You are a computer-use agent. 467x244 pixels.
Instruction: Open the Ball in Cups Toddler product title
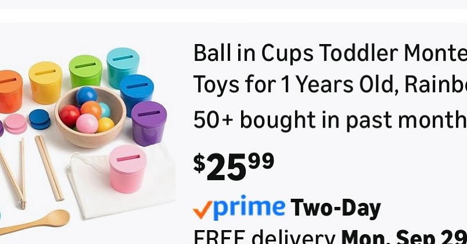pyautogui.click(x=330, y=68)
